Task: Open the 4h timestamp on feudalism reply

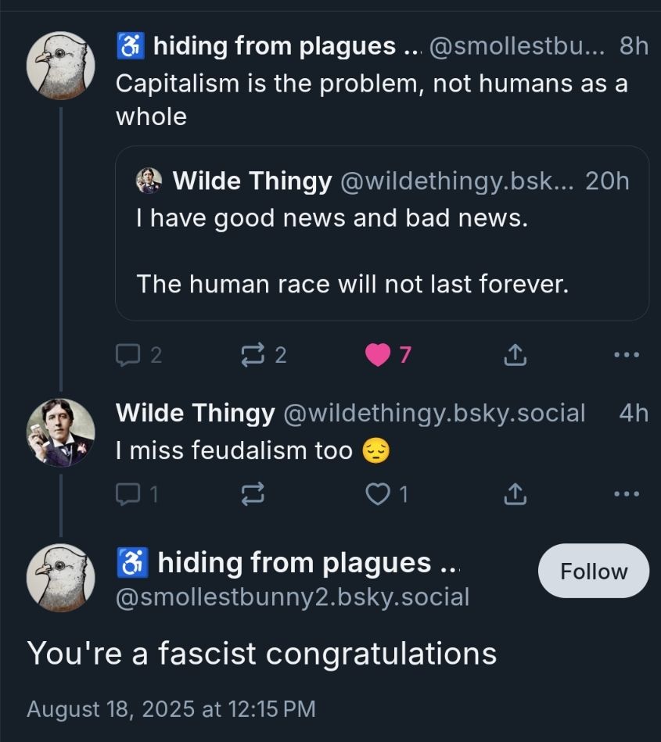Action: [x=633, y=413]
